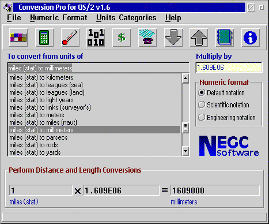The width and height of the screenshot is (269, 224).
Task: Click the system menu icon in title bar
Action: pos(7,8)
